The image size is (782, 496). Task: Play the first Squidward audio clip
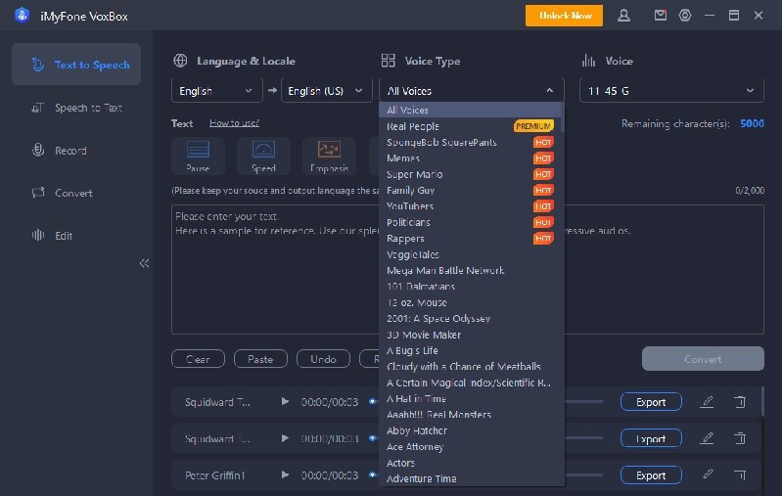click(285, 401)
